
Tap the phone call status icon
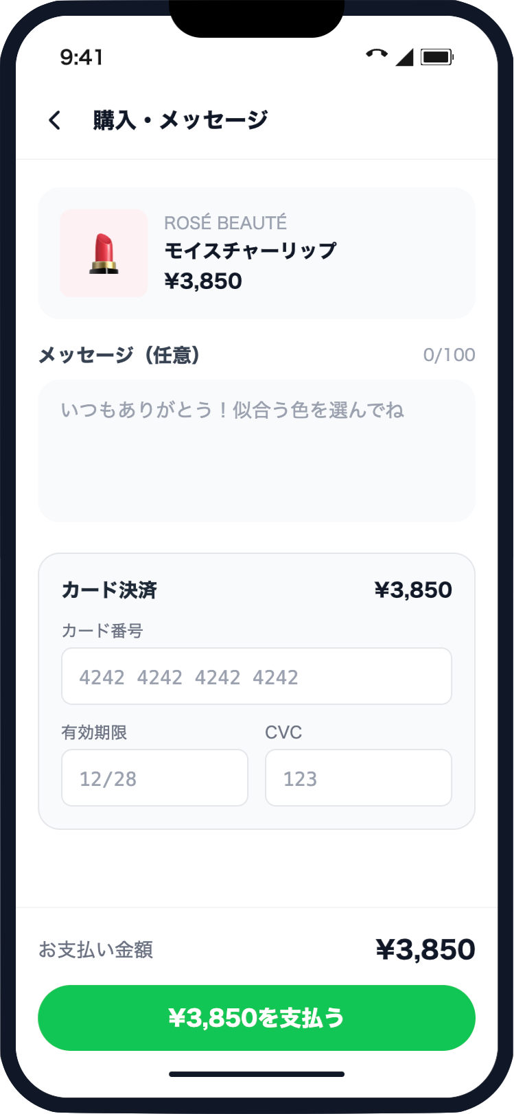(x=376, y=54)
